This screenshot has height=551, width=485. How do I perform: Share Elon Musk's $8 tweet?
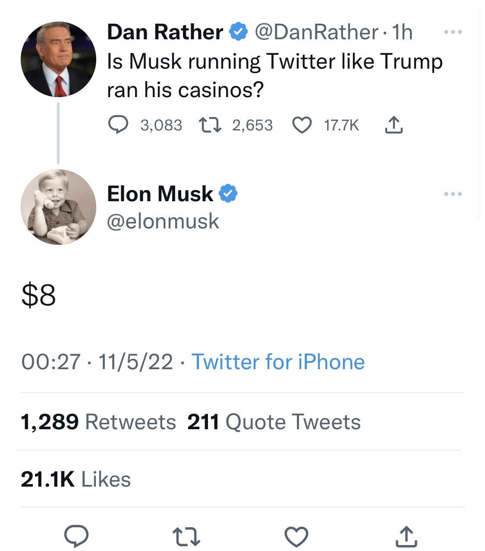click(406, 536)
